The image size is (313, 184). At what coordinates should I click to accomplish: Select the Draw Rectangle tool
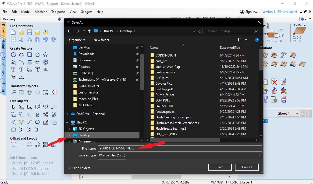(30, 55)
